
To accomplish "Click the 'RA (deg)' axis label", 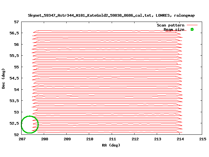I will [x=111, y=145].
